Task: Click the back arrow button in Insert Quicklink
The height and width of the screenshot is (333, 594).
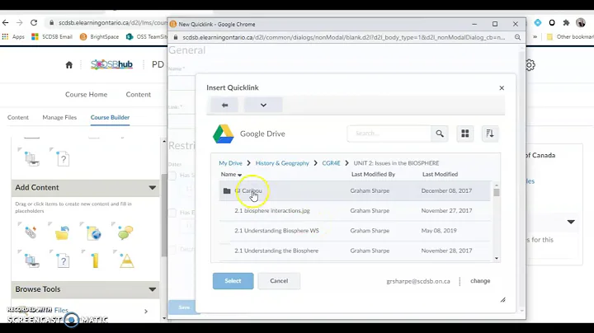Action: 224,105
